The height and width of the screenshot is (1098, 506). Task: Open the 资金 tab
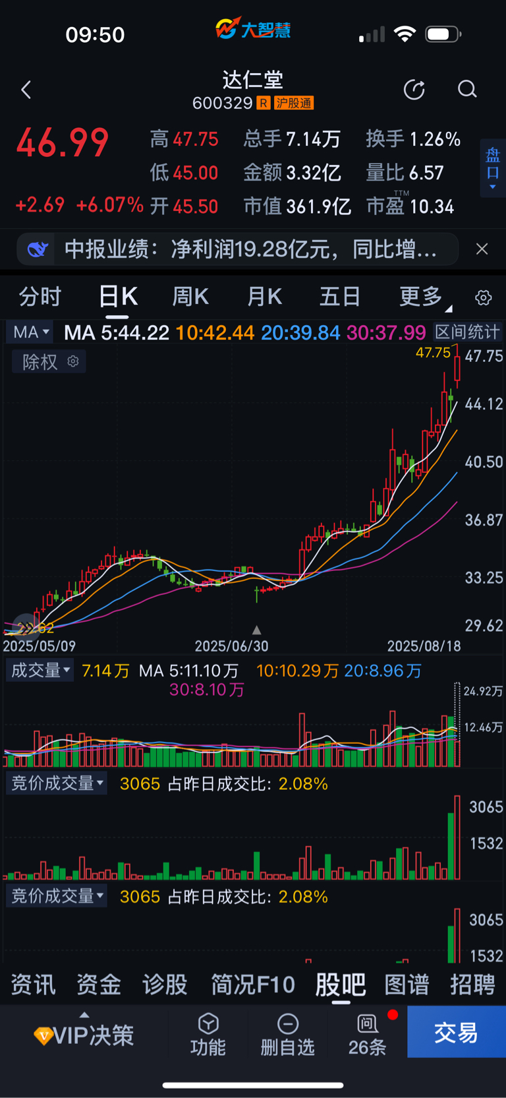[x=99, y=984]
